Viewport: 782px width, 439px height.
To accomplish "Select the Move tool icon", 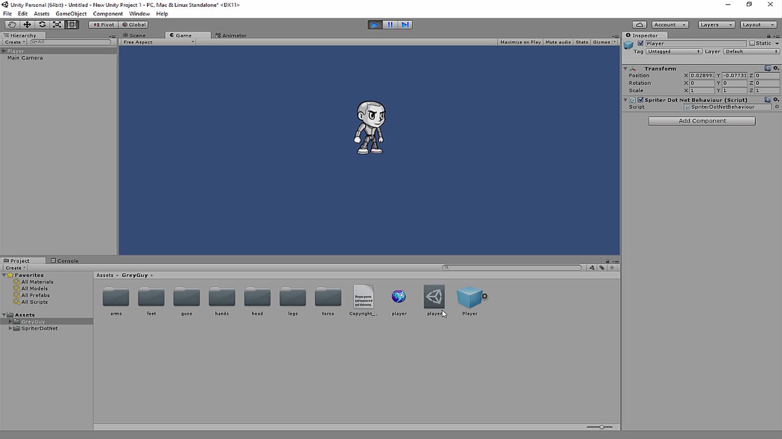I will [x=27, y=24].
